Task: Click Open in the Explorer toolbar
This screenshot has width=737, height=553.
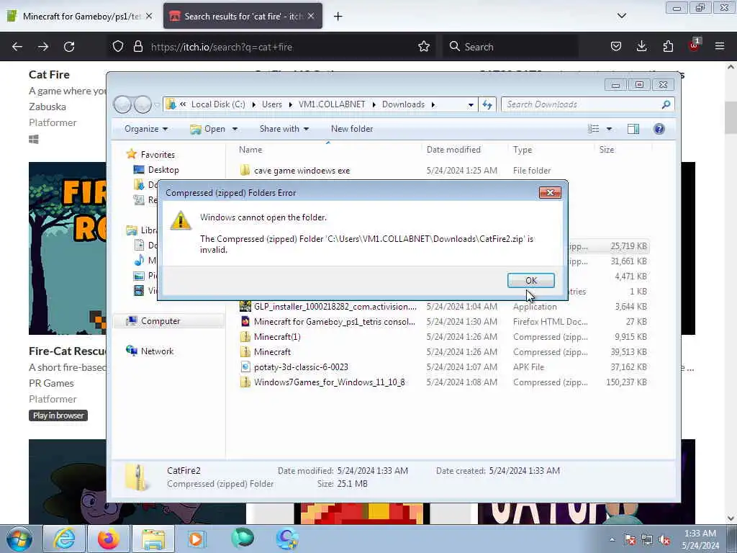Action: pyautogui.click(x=208, y=129)
